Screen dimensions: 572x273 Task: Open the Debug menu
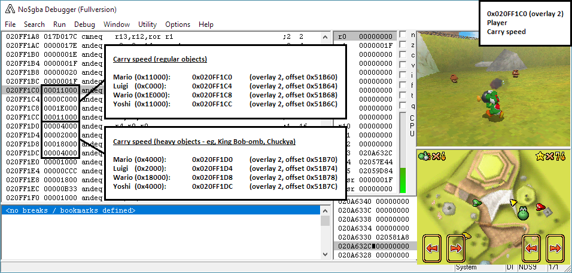tap(84, 24)
